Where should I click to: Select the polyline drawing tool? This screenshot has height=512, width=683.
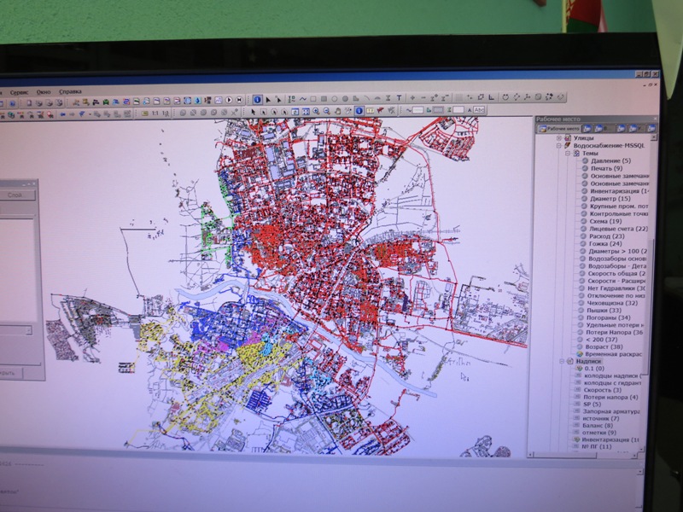[x=302, y=98]
